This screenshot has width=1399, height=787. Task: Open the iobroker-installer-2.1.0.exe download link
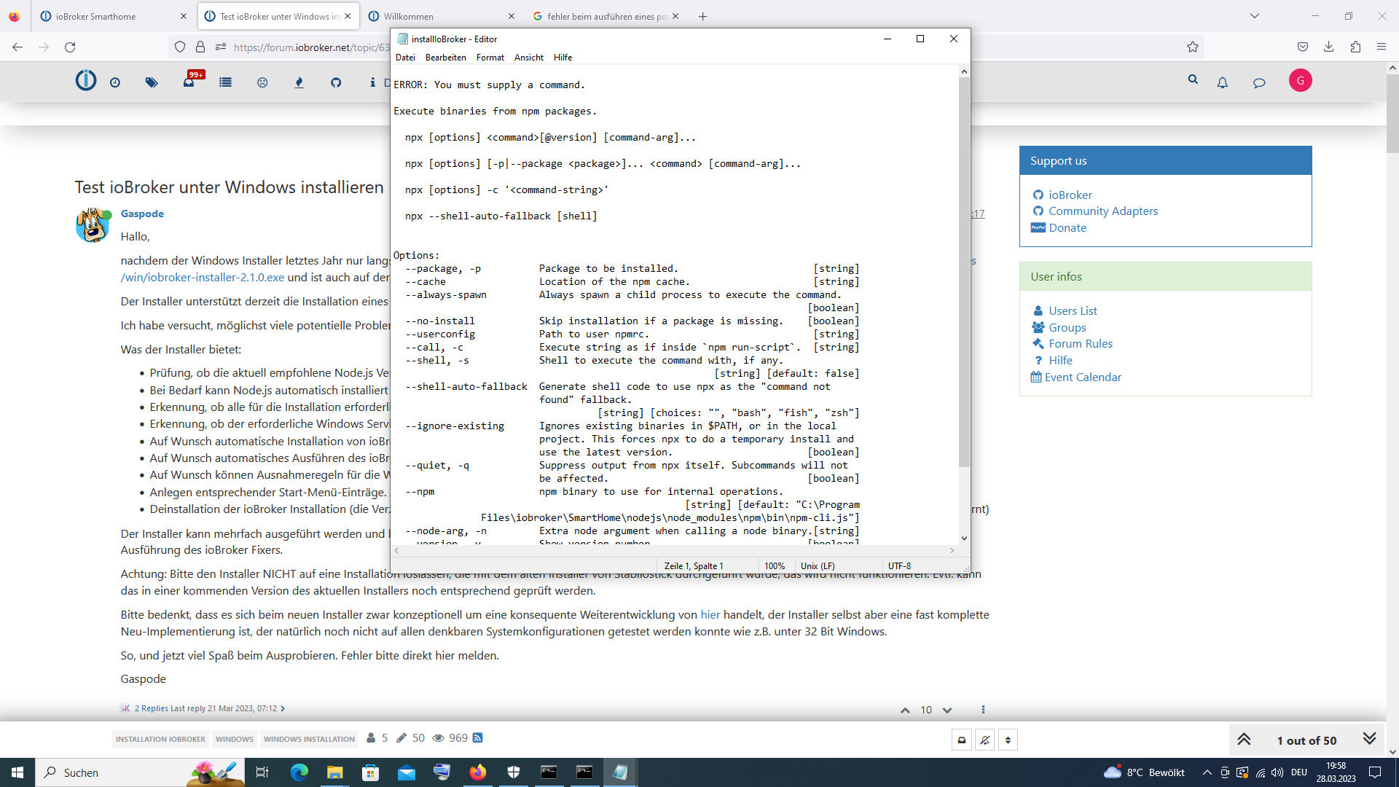click(203, 278)
